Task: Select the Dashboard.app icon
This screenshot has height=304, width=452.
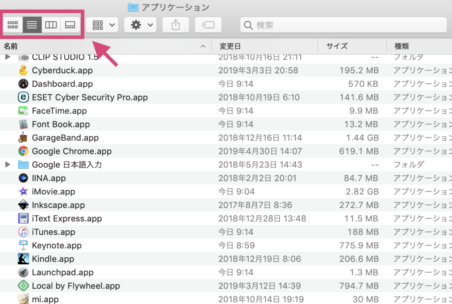Action: (23, 84)
